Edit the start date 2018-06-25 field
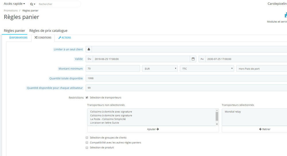287x156 pixels. pyautogui.click(x=141, y=59)
